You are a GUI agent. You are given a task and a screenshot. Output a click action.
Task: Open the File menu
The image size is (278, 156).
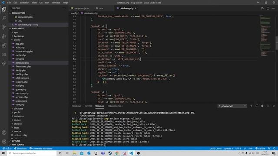point(9,3)
